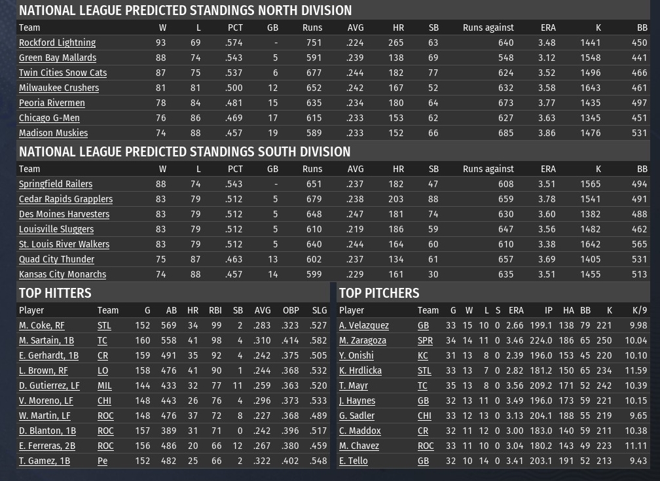Click Runs against header in North Division table
The image size is (660, 481).
pyautogui.click(x=488, y=27)
